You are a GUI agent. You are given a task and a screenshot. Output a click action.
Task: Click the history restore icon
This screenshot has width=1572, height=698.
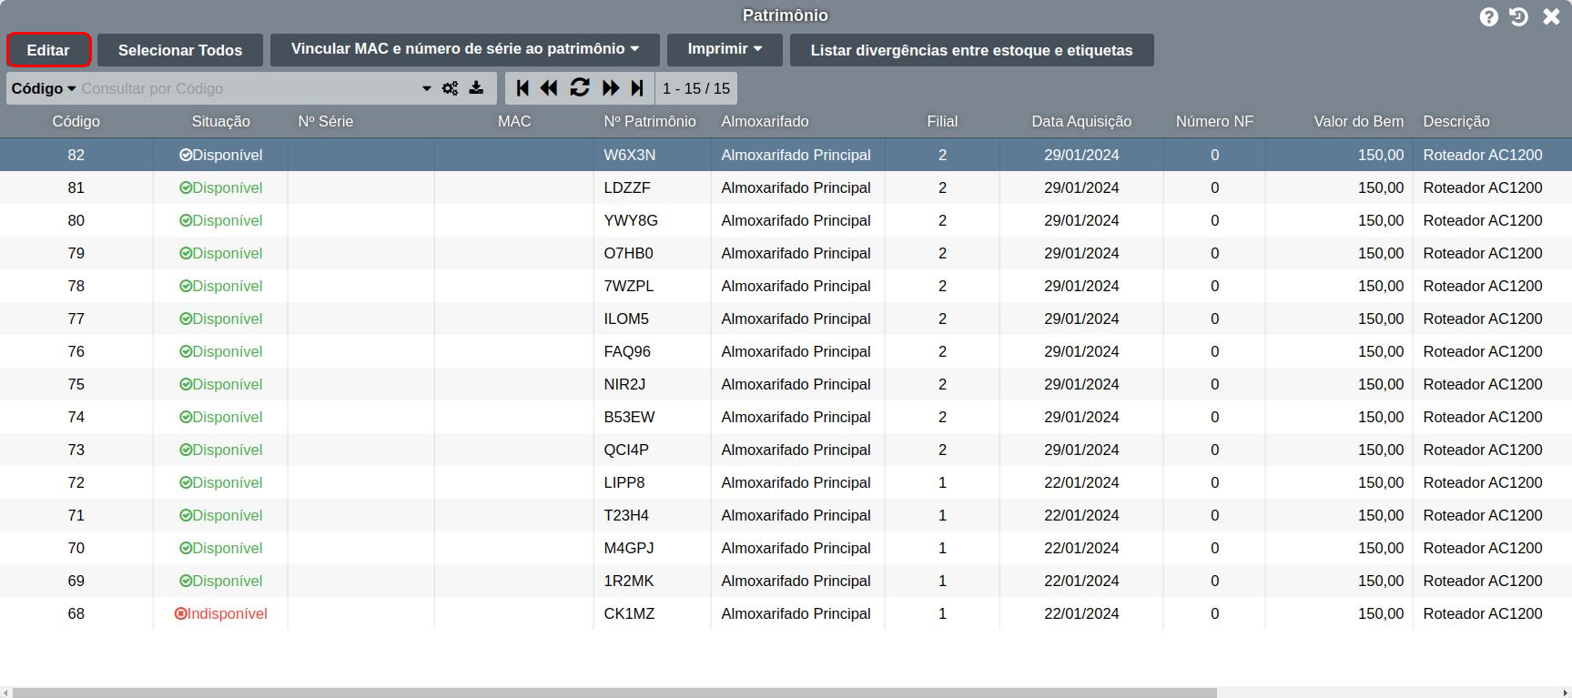coord(1518,16)
